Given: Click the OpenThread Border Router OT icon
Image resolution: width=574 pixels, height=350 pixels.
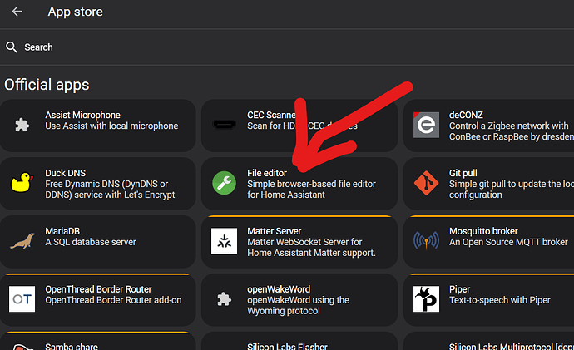Looking at the screenshot, I should point(22,299).
